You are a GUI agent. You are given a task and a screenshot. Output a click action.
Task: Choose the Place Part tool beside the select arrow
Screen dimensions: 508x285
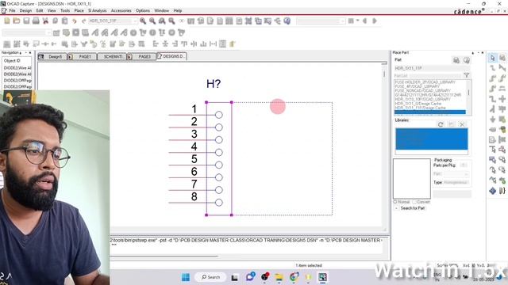[502, 58]
